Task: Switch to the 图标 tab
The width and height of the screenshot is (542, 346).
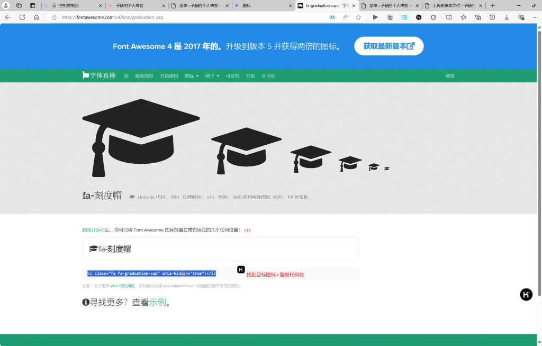Action: (264, 5)
